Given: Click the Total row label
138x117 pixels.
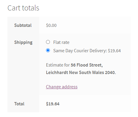Looking at the screenshot, I should (x=19, y=104).
